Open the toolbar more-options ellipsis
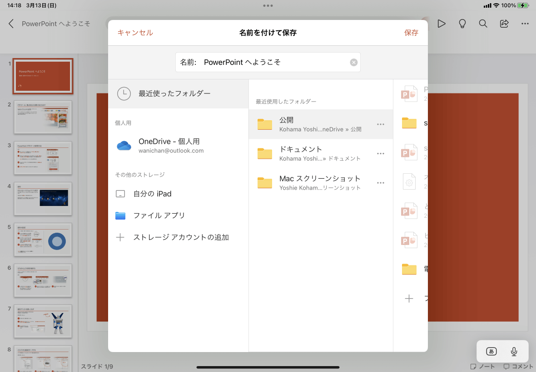 525,24
